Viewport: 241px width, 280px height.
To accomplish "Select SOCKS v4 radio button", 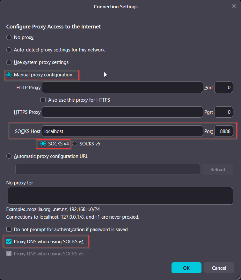I will (x=43, y=144).
